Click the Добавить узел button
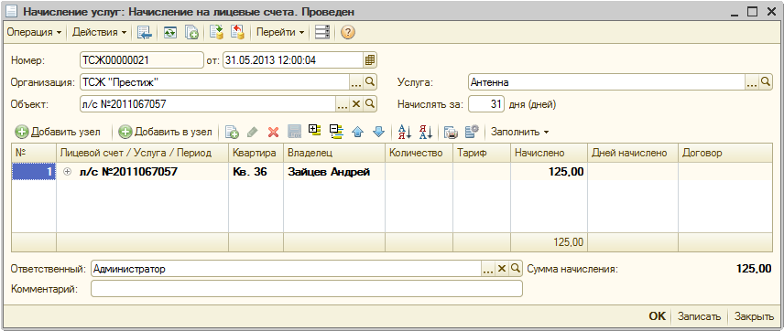Viewport: 784px width, 331px height. (x=58, y=132)
